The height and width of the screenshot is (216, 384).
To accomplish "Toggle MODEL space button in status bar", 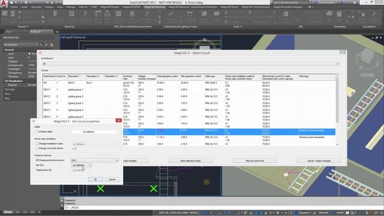I will pos(194,213).
